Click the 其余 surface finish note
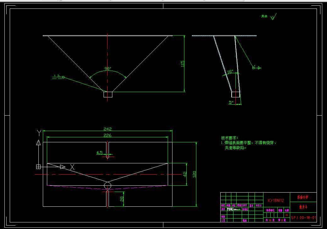 coord(264,16)
